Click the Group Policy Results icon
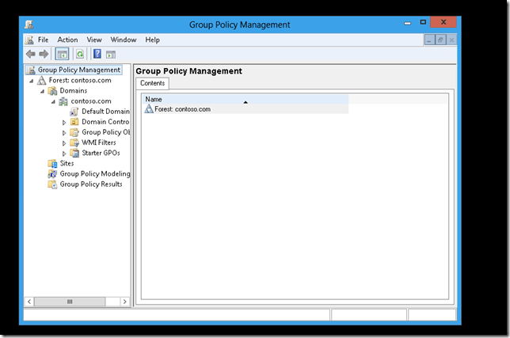Viewport: 510px width, 338px height. (52, 184)
